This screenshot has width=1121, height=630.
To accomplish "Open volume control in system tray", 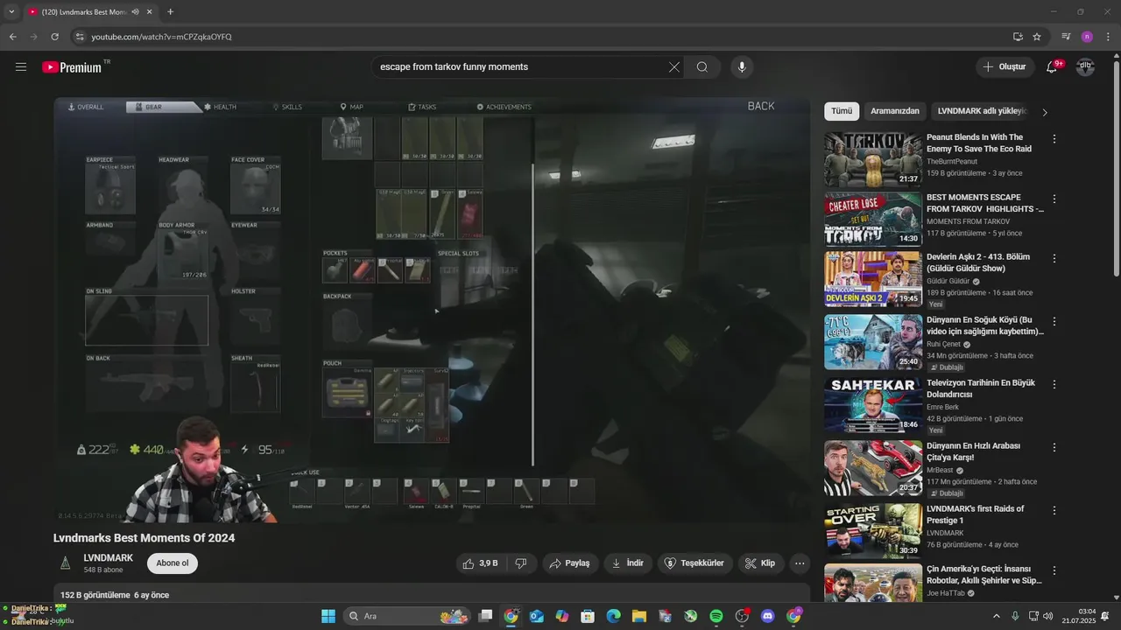I will [x=1048, y=616].
